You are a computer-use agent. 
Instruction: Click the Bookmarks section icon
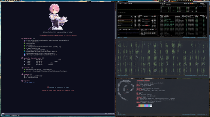pyautogui.click(x=22, y=68)
